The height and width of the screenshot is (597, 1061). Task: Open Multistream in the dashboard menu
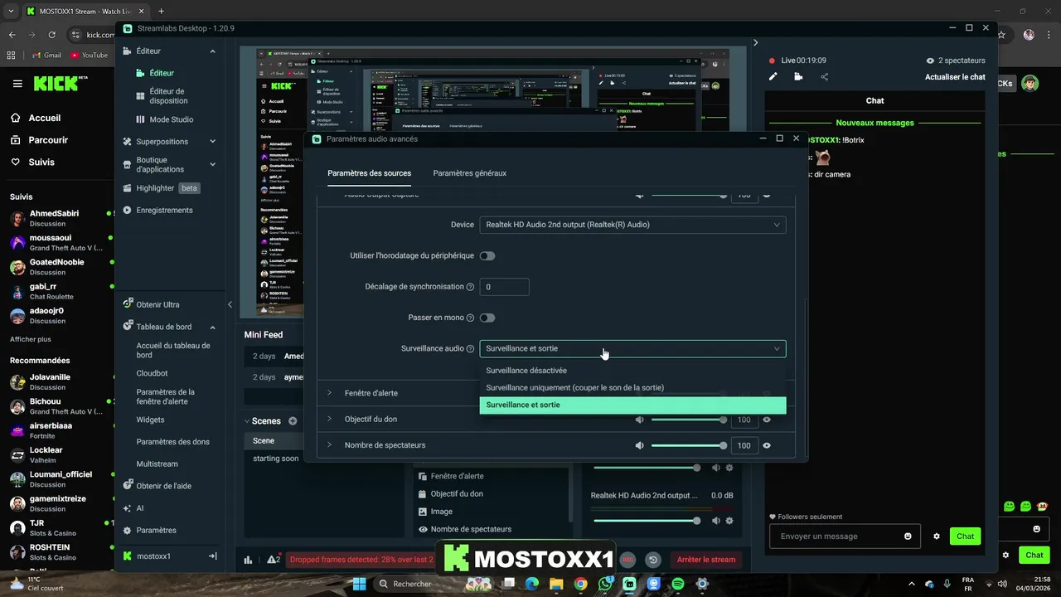coord(157,464)
